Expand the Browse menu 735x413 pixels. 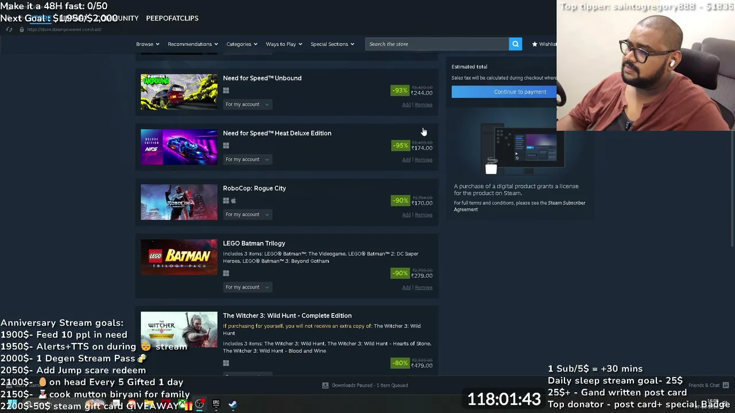[x=148, y=44]
